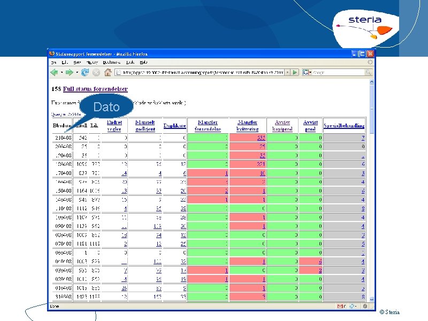Click the greyed Stop loading icon
This screenshot has width=428, height=321.
point(96,72)
